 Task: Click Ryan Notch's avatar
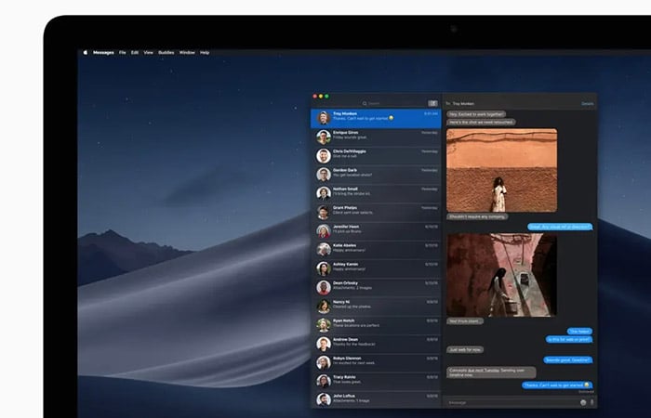[324, 325]
